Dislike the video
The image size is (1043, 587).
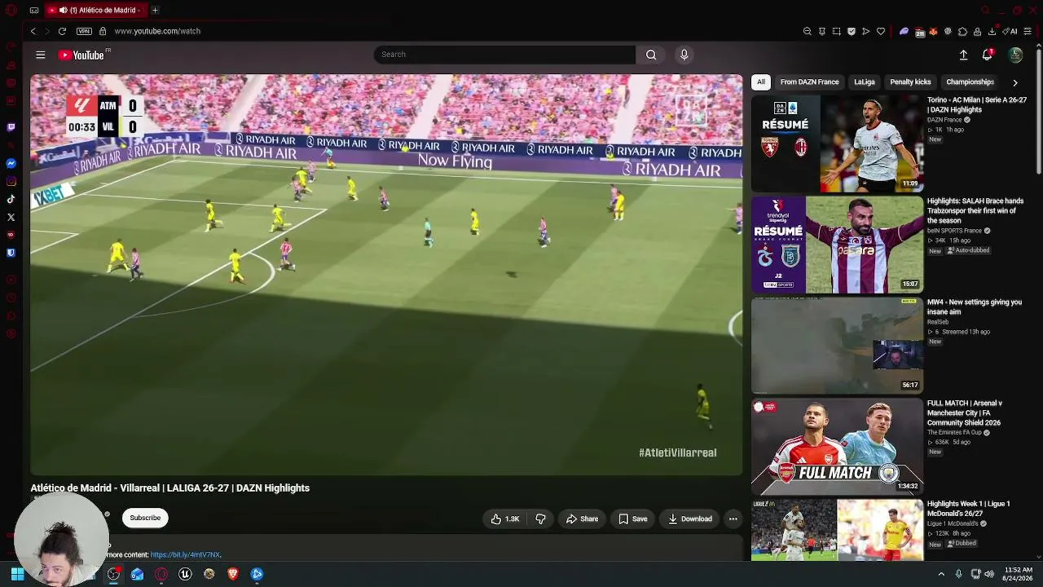540,519
